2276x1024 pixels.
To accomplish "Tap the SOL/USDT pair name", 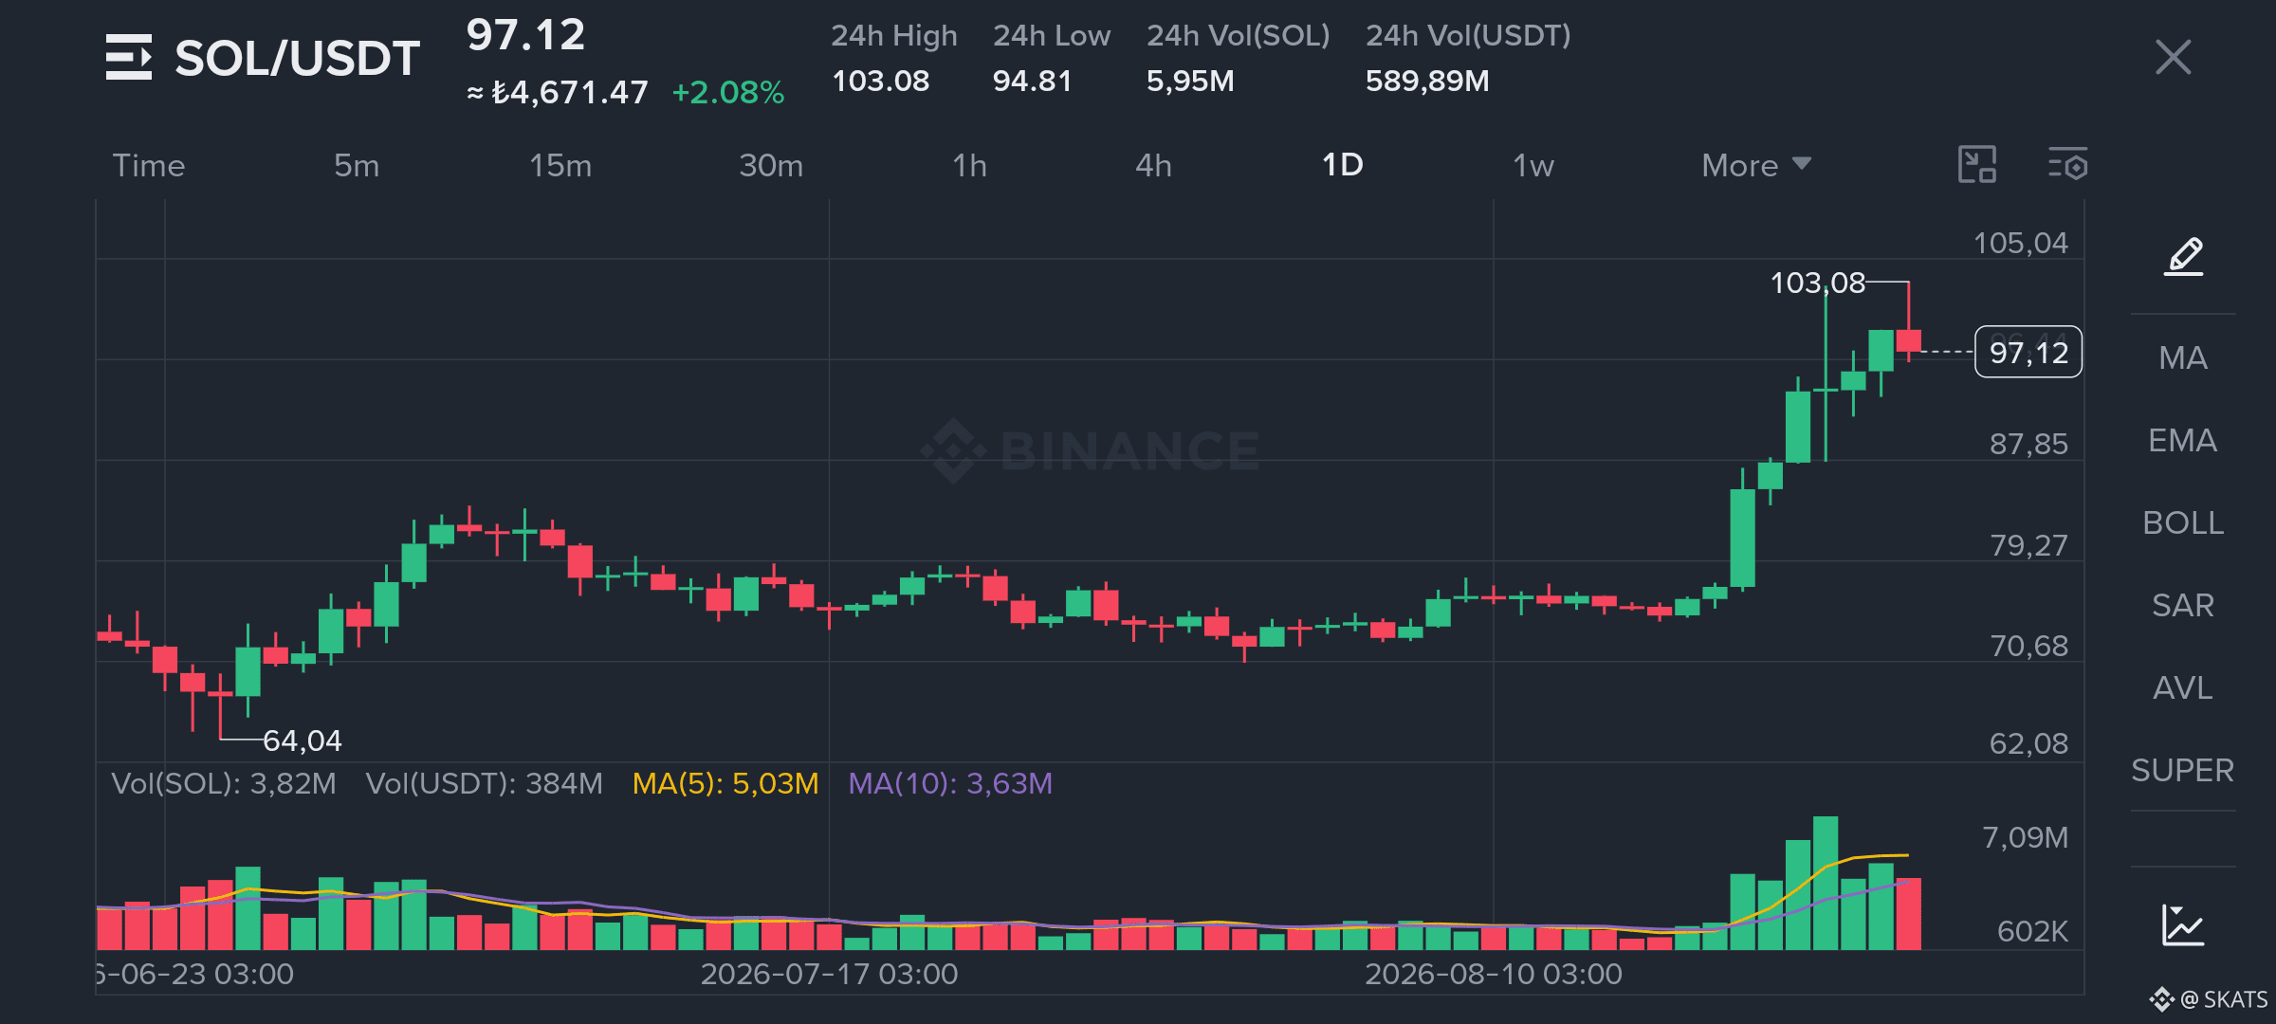I will click(x=298, y=58).
